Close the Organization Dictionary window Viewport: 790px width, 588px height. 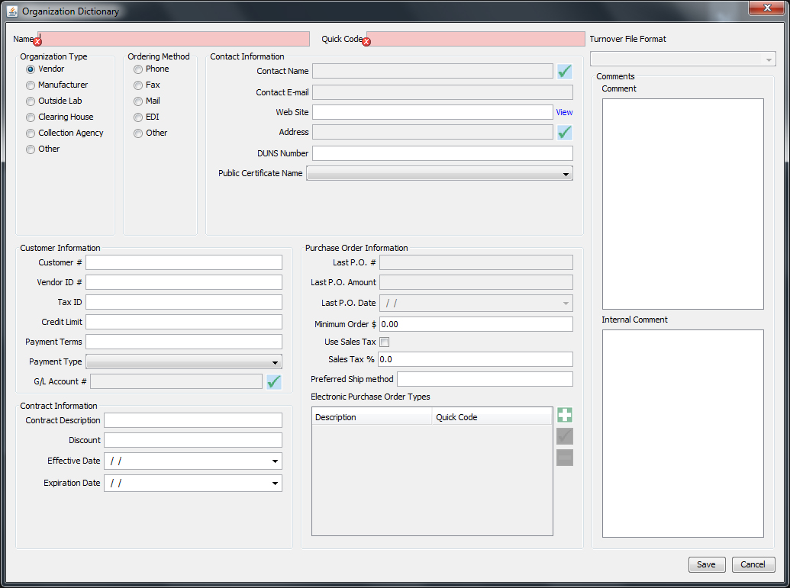(767, 8)
